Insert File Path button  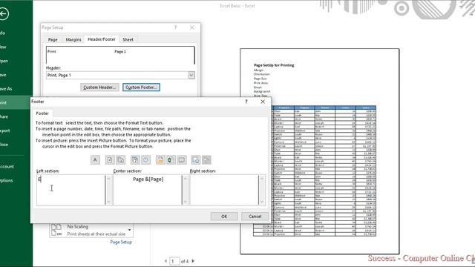(x=160, y=160)
